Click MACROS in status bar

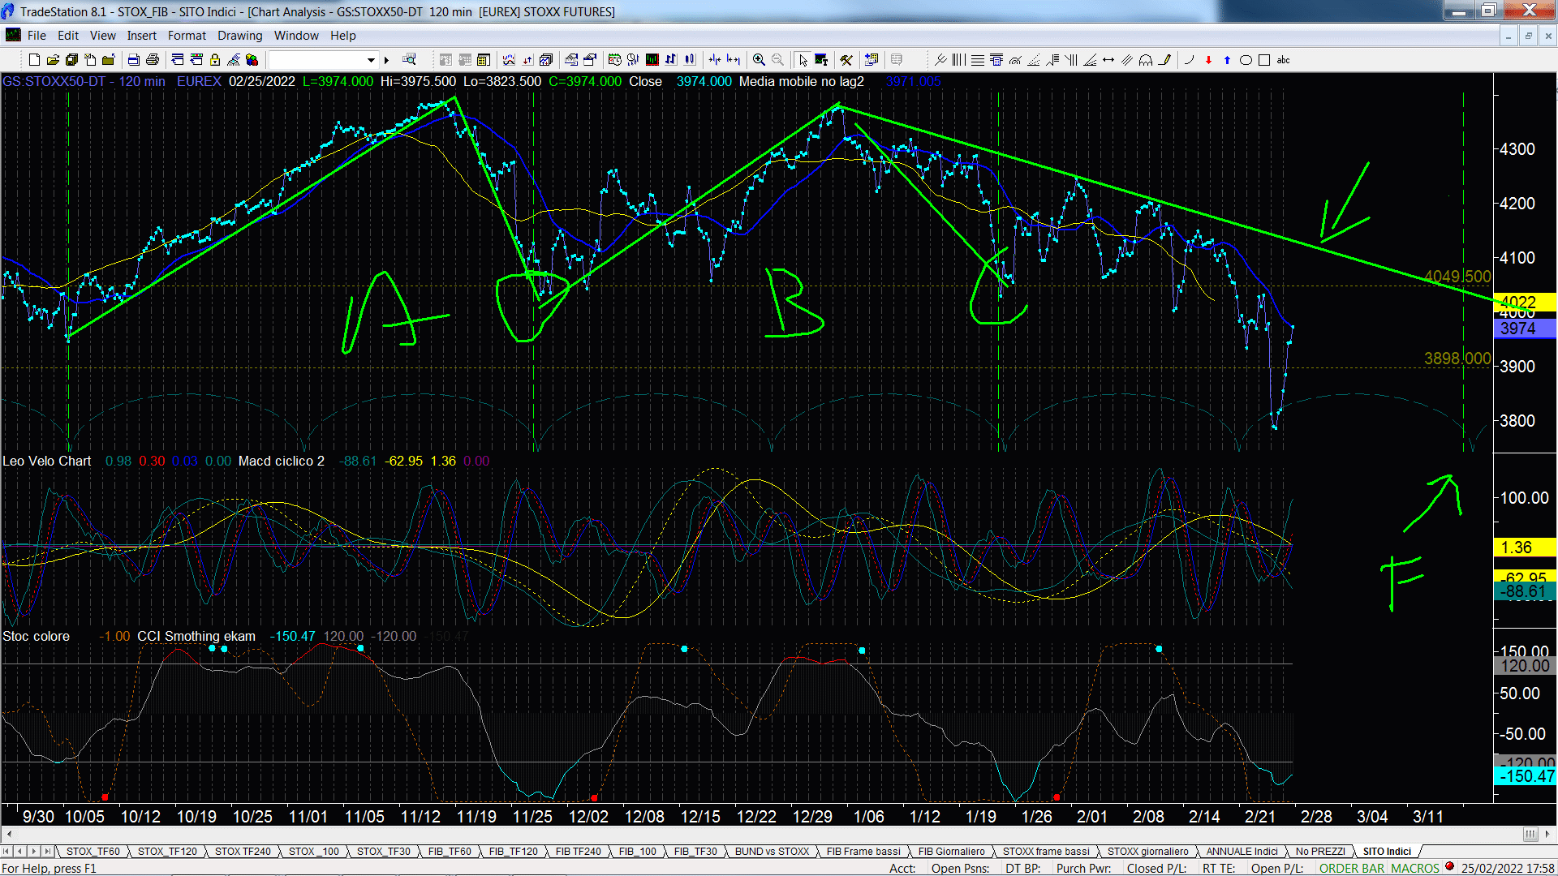coord(1415,868)
